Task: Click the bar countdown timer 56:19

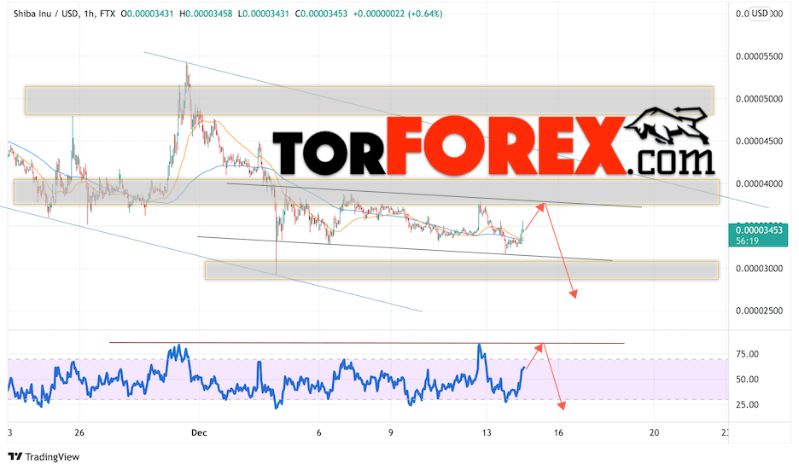Action: click(747, 241)
